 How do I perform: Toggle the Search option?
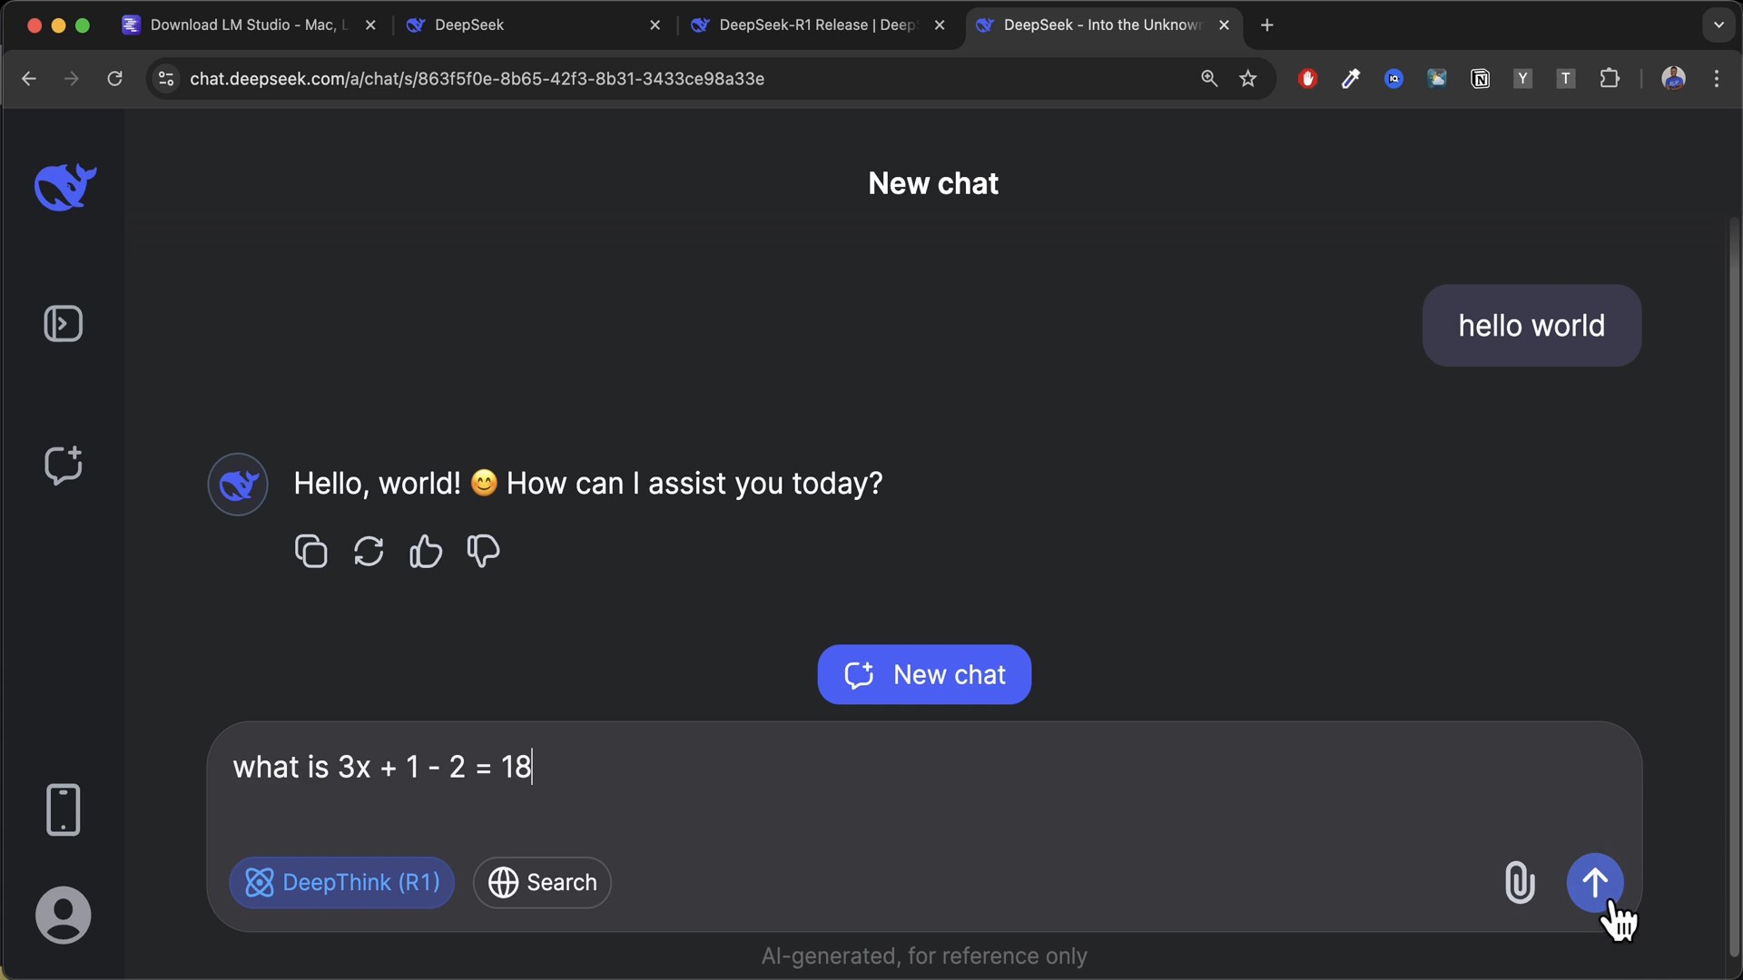[542, 882]
